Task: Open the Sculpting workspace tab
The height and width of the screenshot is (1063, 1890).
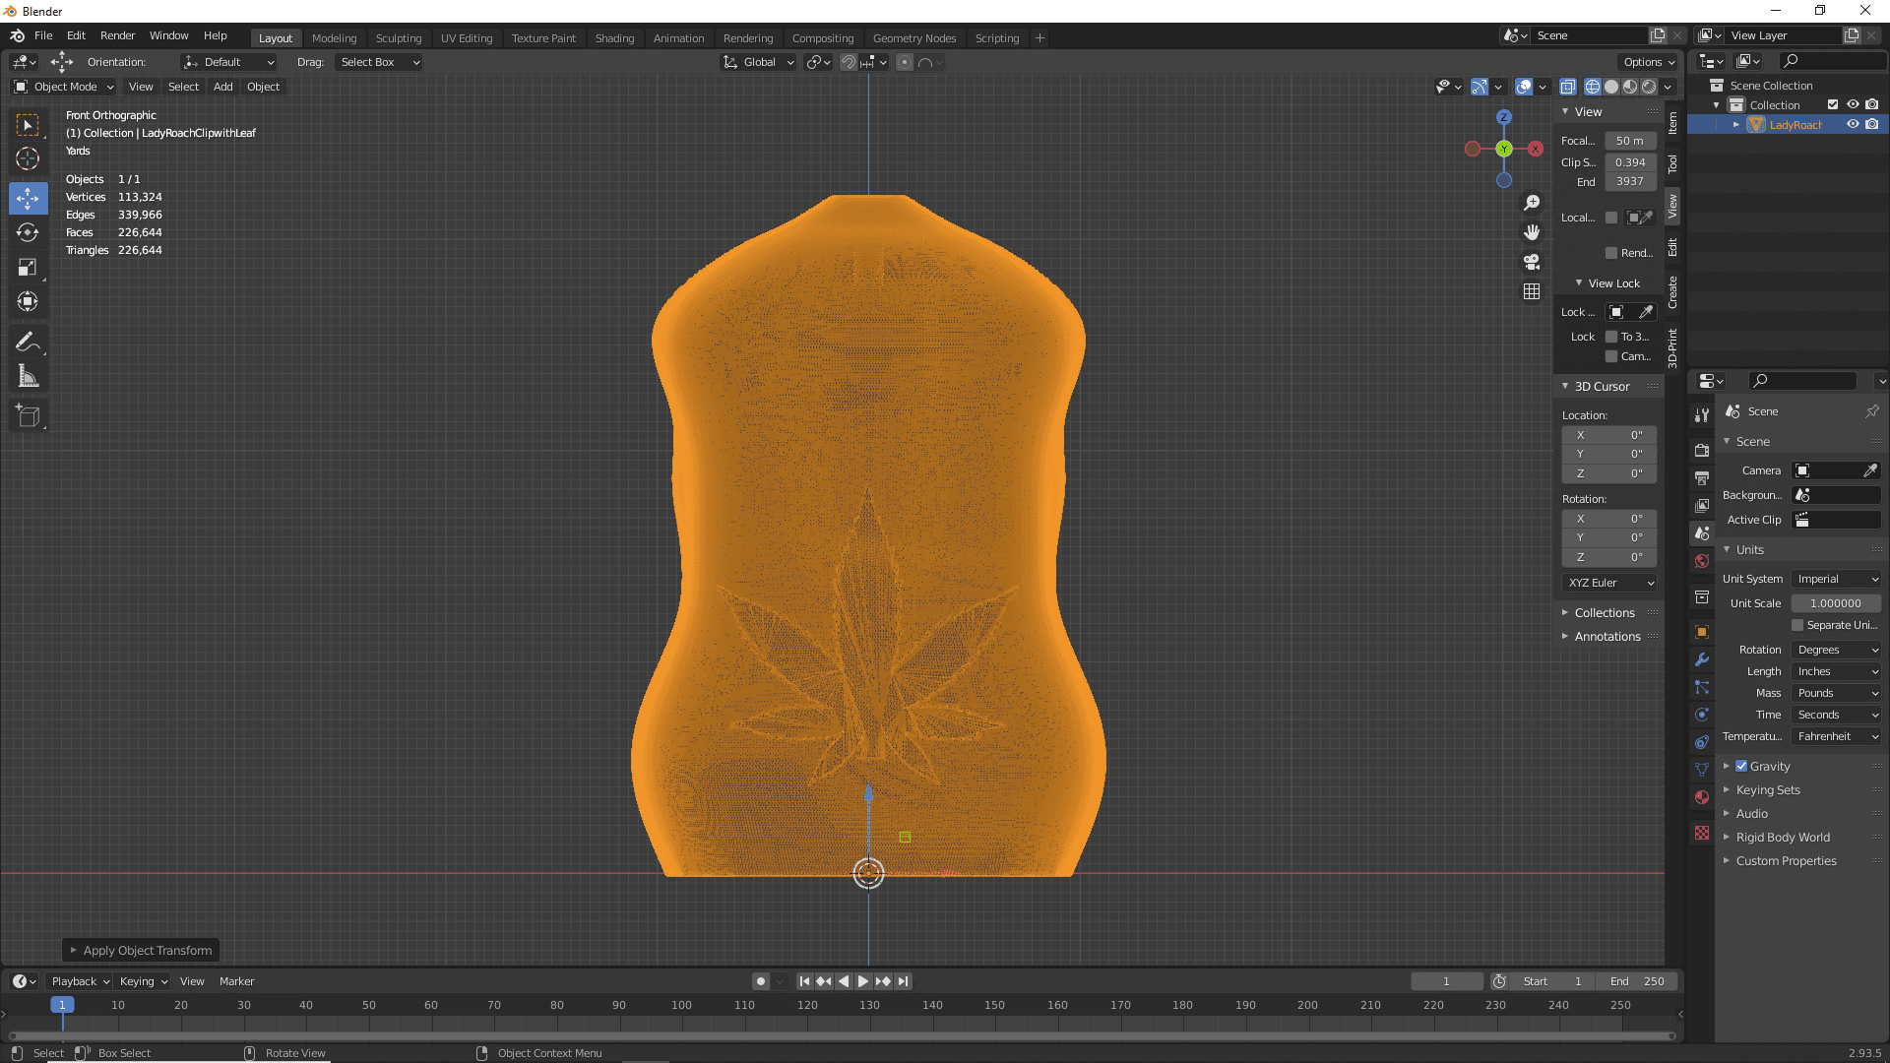Action: tap(399, 36)
